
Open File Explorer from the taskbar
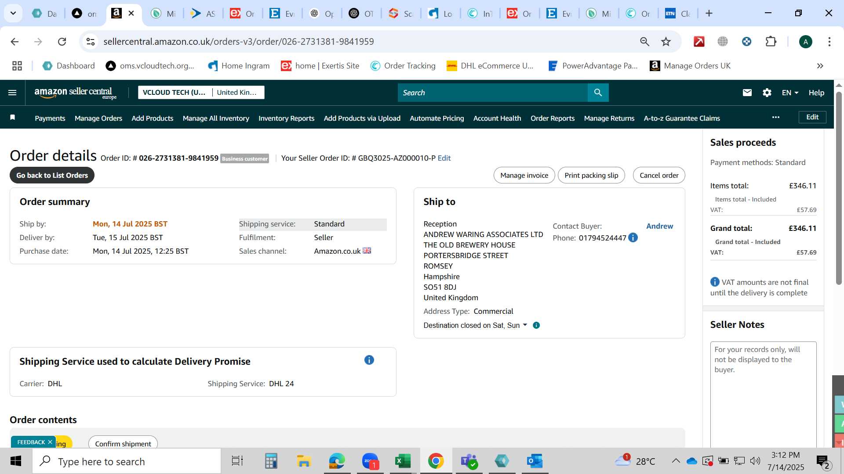(x=303, y=461)
